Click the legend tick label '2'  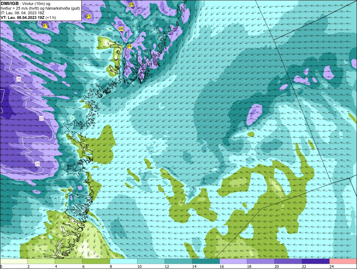point(29,266)
